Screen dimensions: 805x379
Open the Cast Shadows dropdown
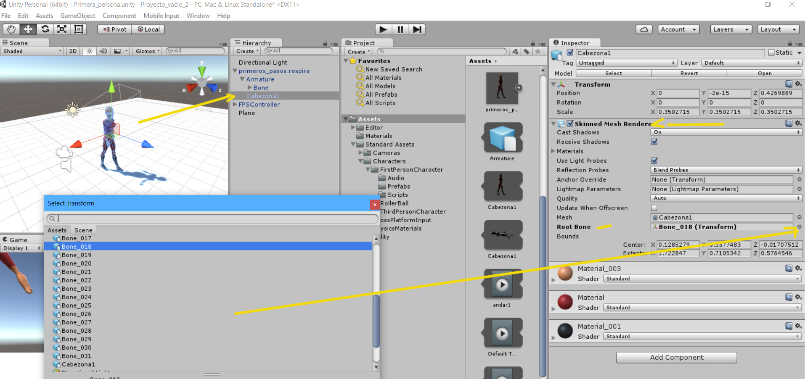tap(726, 132)
